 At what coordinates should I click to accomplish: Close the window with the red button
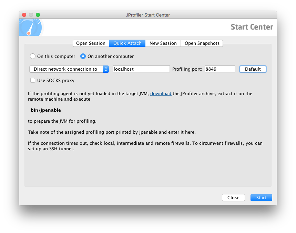click(24, 15)
